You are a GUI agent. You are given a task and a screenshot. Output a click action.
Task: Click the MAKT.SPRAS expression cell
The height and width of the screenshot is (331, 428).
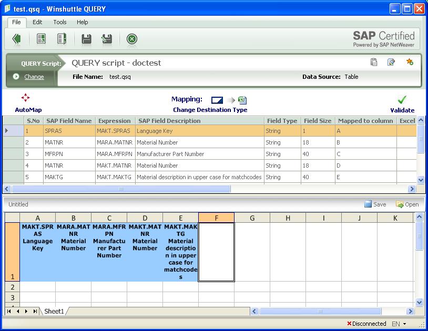pos(115,131)
